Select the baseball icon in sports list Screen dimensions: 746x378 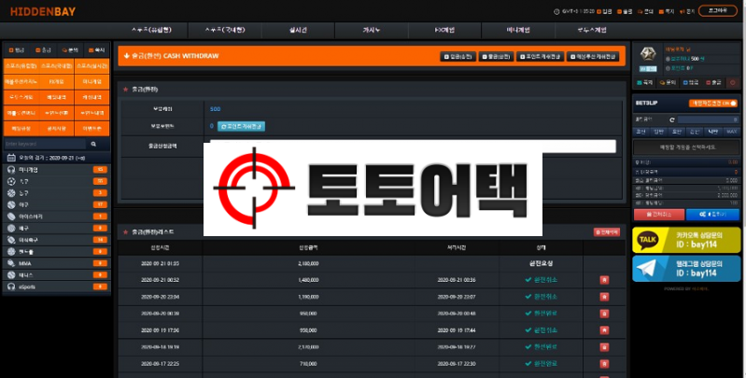coord(11,205)
